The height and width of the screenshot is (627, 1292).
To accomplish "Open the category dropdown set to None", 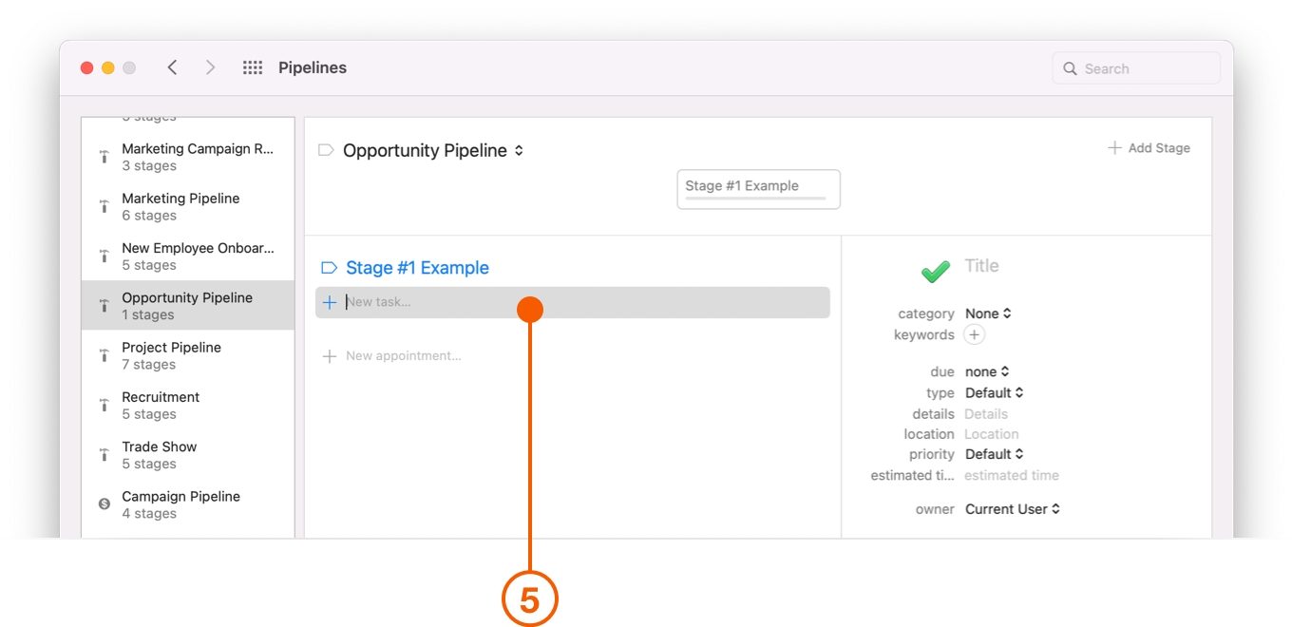I will coord(988,313).
